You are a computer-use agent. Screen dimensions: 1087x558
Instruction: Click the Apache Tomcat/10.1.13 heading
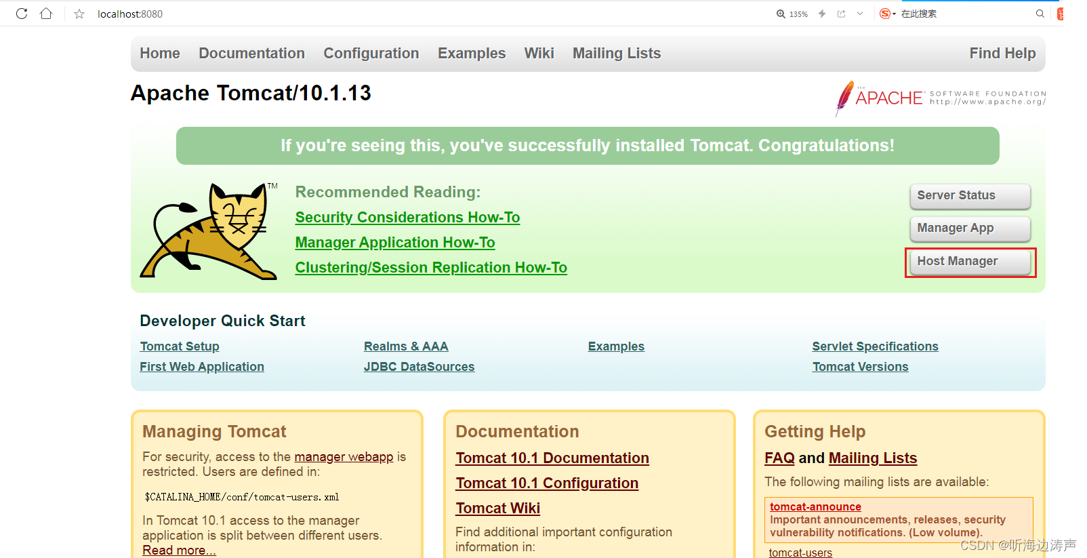pos(251,93)
